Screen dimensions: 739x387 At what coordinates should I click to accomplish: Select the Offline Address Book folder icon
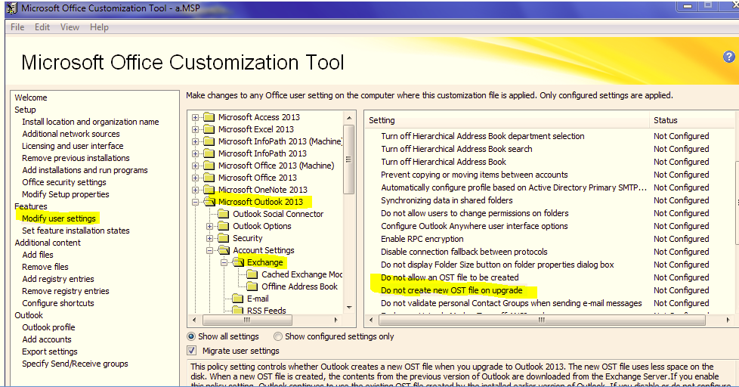pos(252,286)
